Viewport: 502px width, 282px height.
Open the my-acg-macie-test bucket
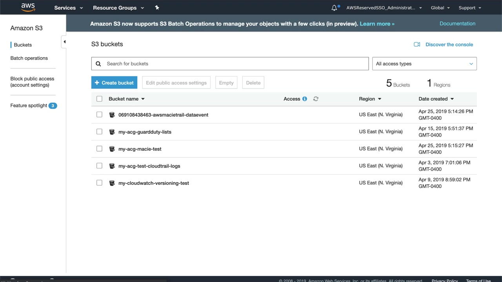coord(140,149)
